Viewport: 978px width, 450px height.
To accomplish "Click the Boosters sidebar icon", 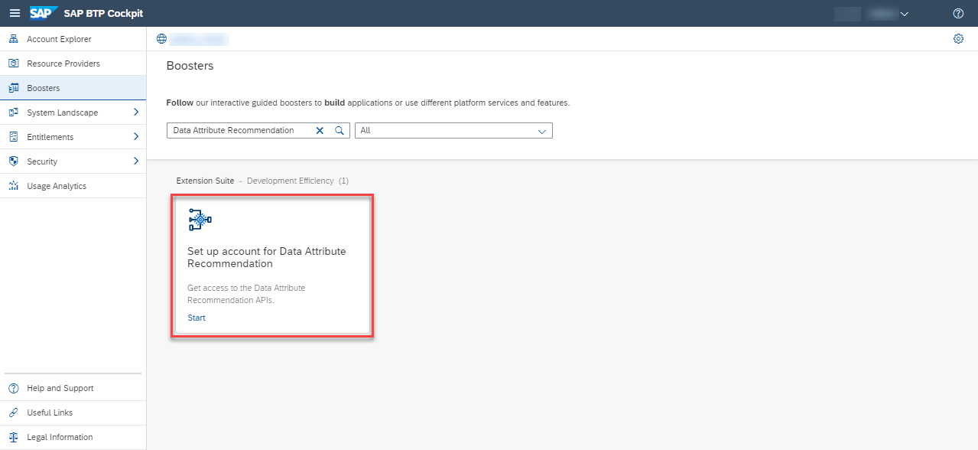I will pos(13,88).
